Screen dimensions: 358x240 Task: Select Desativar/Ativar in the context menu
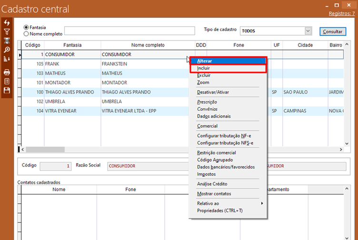(x=213, y=92)
